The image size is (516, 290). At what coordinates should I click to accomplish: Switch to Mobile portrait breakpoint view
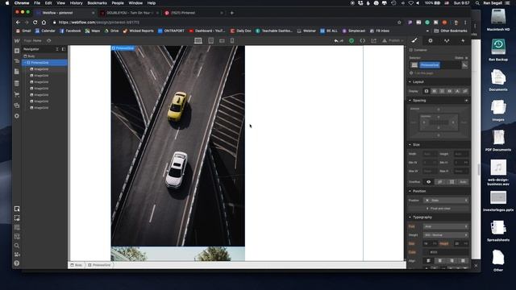pyautogui.click(x=232, y=41)
